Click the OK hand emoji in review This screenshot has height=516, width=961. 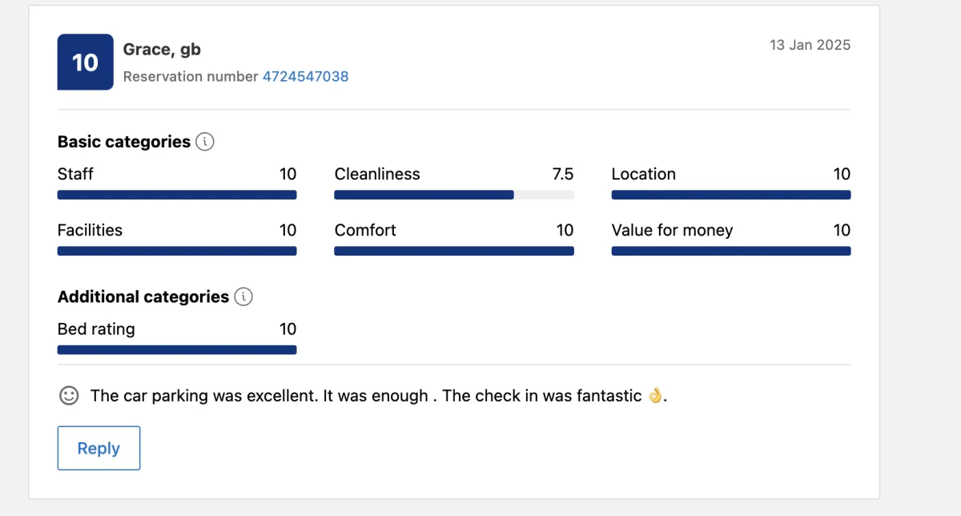click(655, 396)
